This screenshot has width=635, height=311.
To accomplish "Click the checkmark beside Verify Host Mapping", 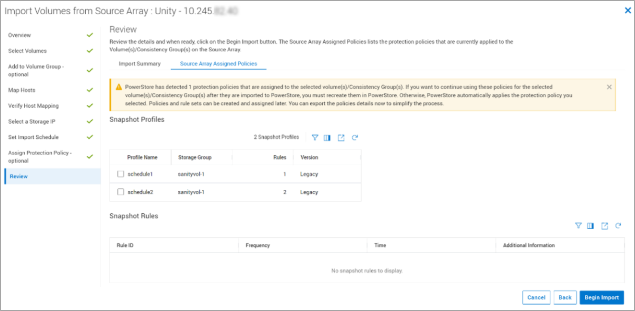I will pos(90,106).
